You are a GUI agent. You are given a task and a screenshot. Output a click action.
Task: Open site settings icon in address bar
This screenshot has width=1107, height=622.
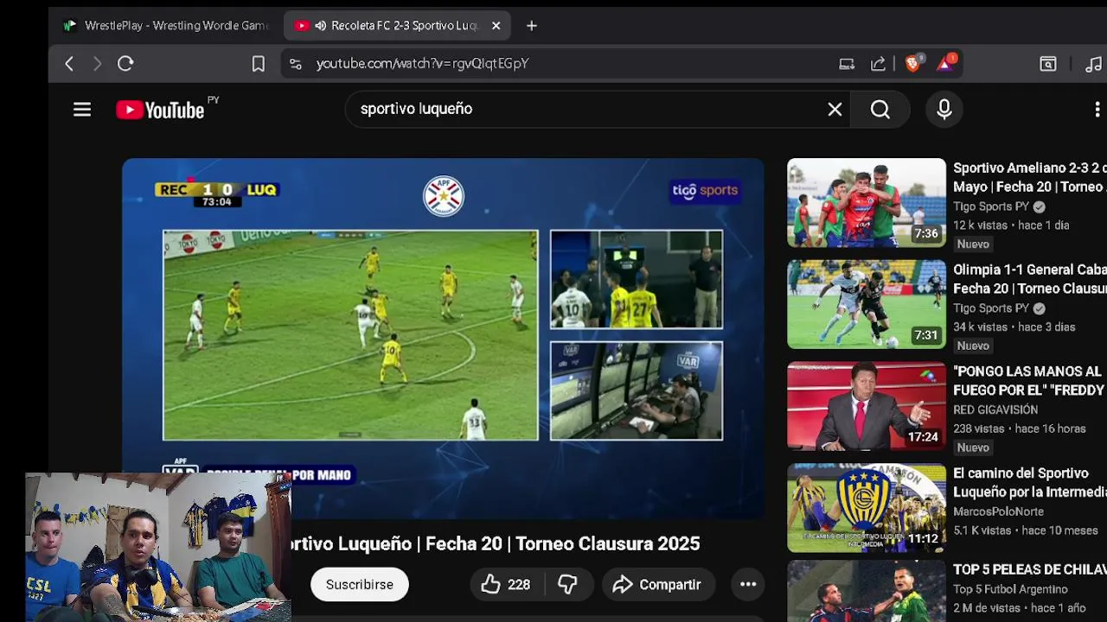296,64
